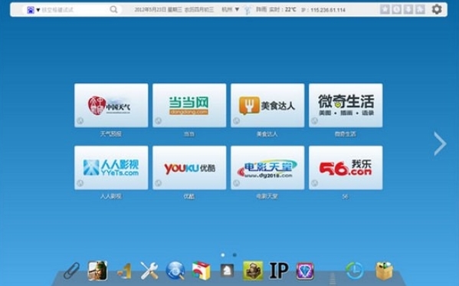Viewport: 459px width, 286px height.
Task: Click the star favorites icon in top bar
Action: [x=385, y=9]
